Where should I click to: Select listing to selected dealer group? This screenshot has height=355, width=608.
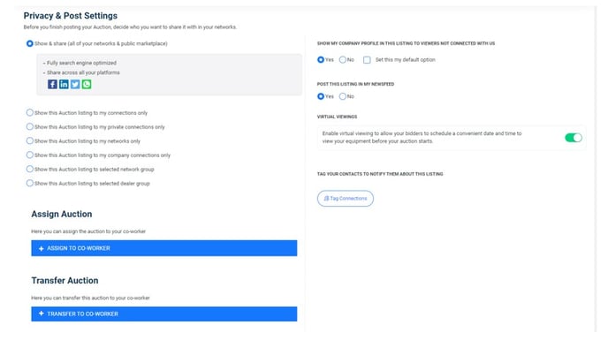click(x=30, y=183)
